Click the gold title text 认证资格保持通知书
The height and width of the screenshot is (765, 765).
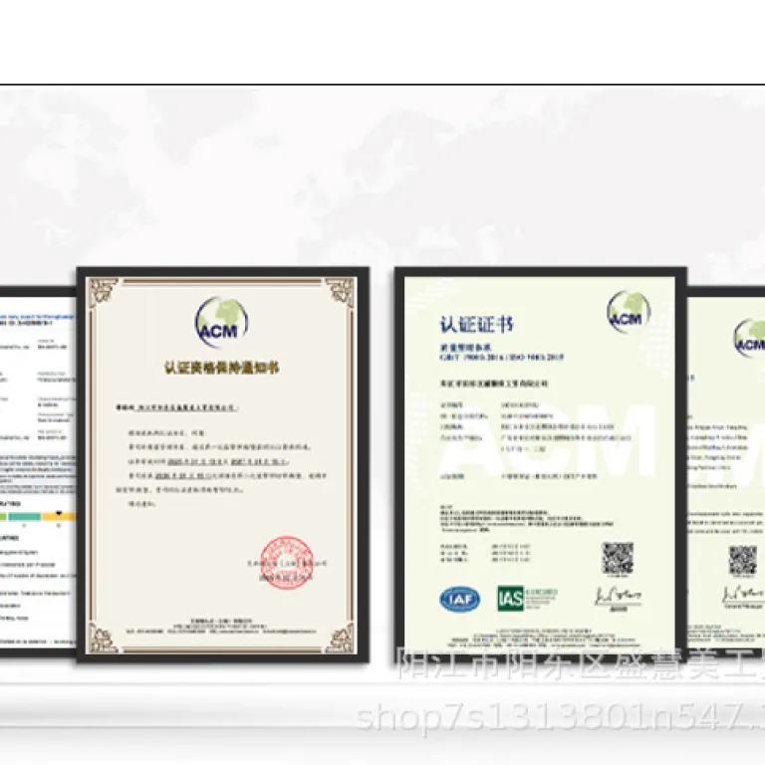pos(221,368)
